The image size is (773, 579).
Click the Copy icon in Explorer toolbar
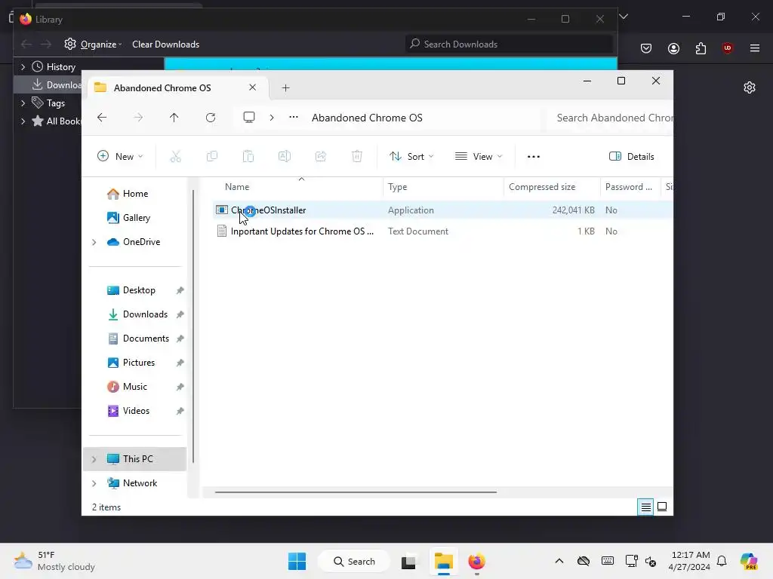(212, 157)
